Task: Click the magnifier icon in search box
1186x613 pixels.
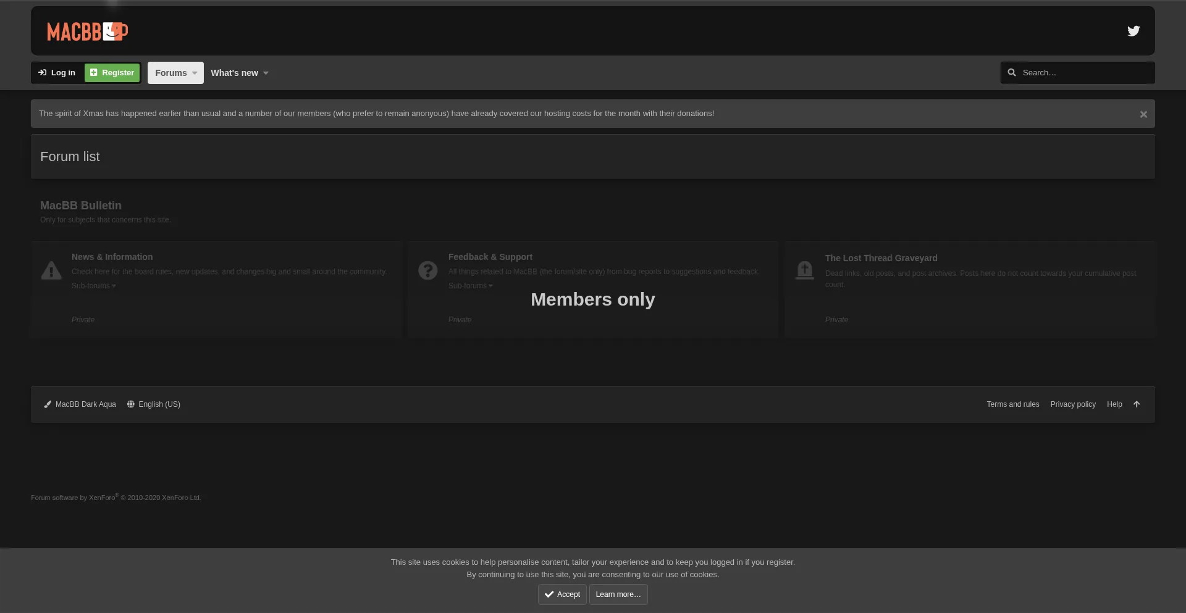Action: click(x=1012, y=73)
